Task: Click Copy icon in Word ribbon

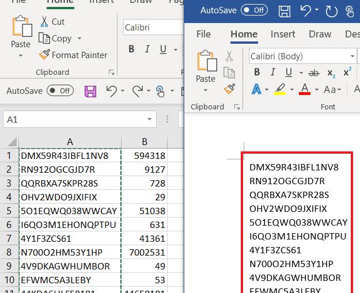Action: pos(229,73)
